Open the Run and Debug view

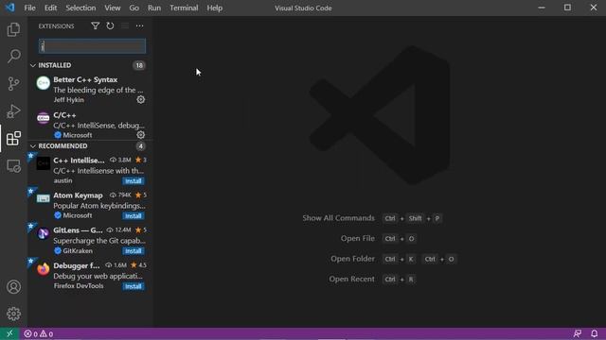click(13, 111)
